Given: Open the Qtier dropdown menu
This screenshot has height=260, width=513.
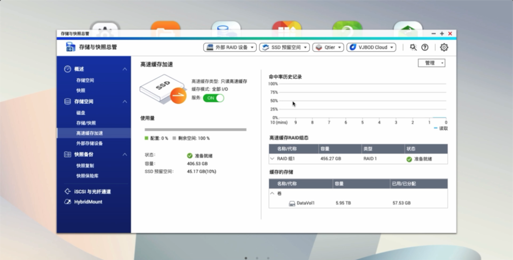Looking at the screenshot, I should tap(328, 48).
